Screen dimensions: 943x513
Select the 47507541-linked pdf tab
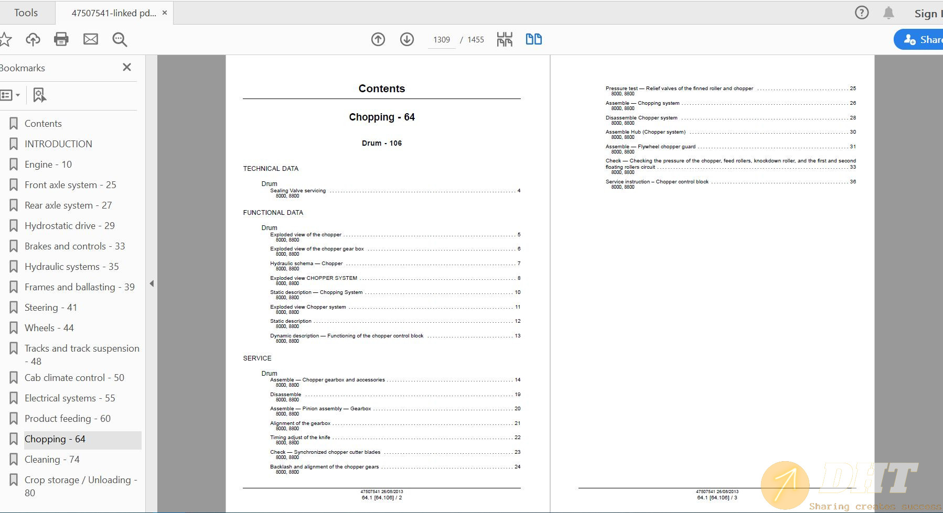(x=114, y=13)
